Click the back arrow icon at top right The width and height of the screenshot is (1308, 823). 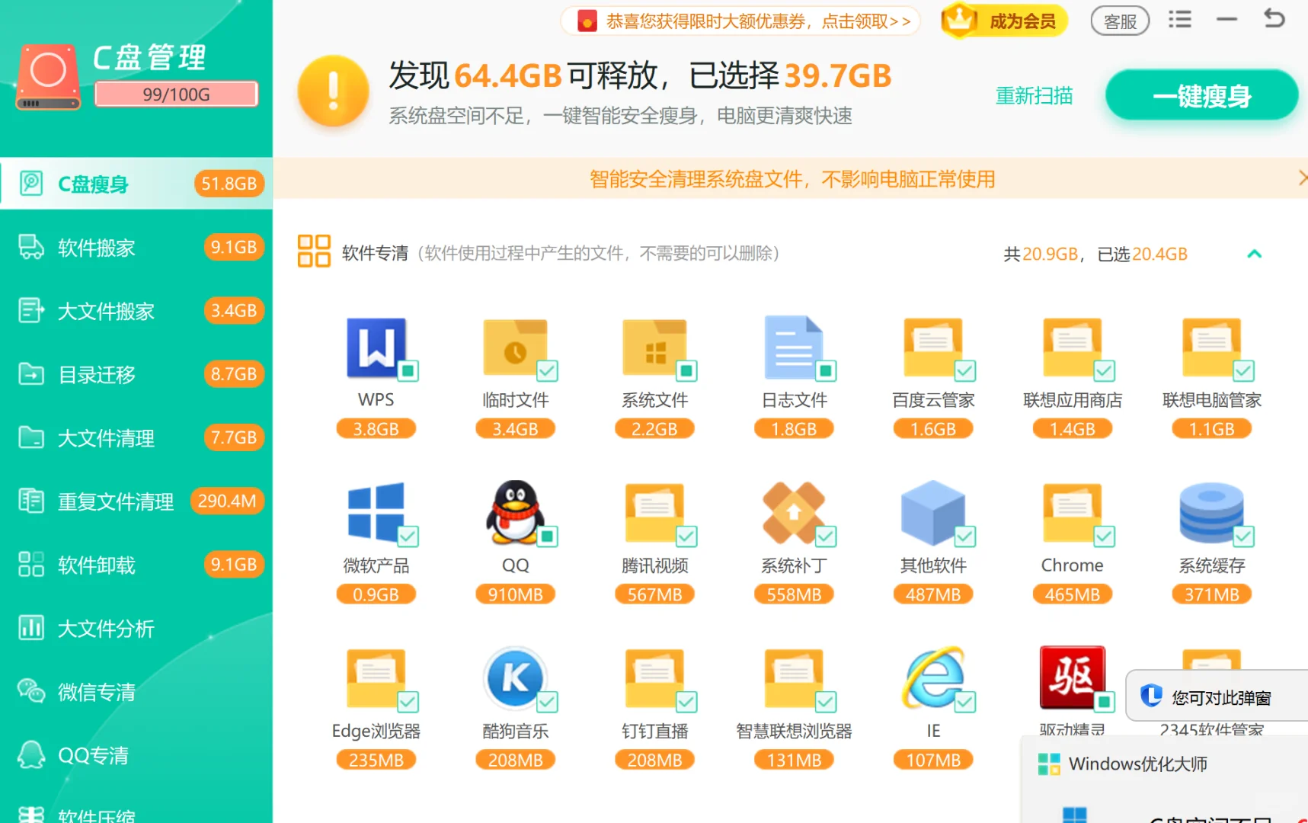pyautogui.click(x=1273, y=19)
